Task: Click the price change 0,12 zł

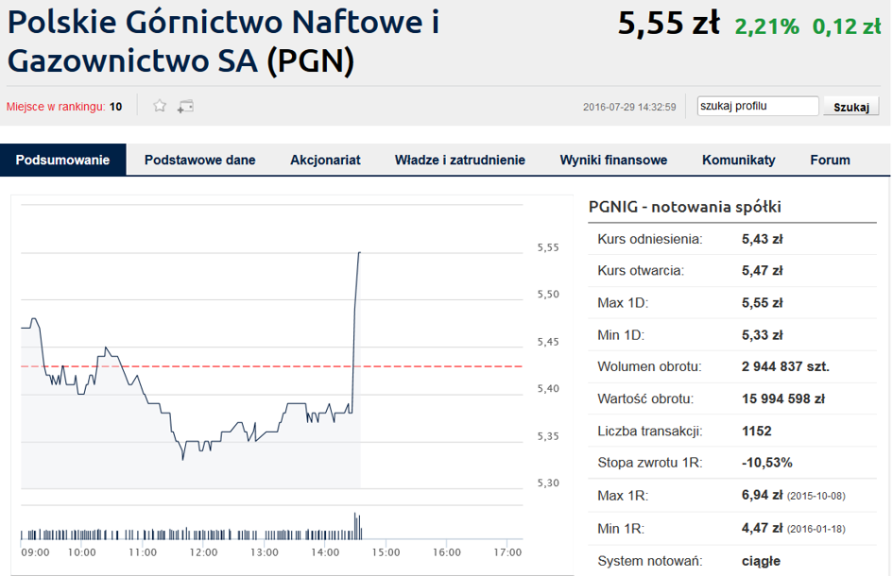Action: coord(847,26)
